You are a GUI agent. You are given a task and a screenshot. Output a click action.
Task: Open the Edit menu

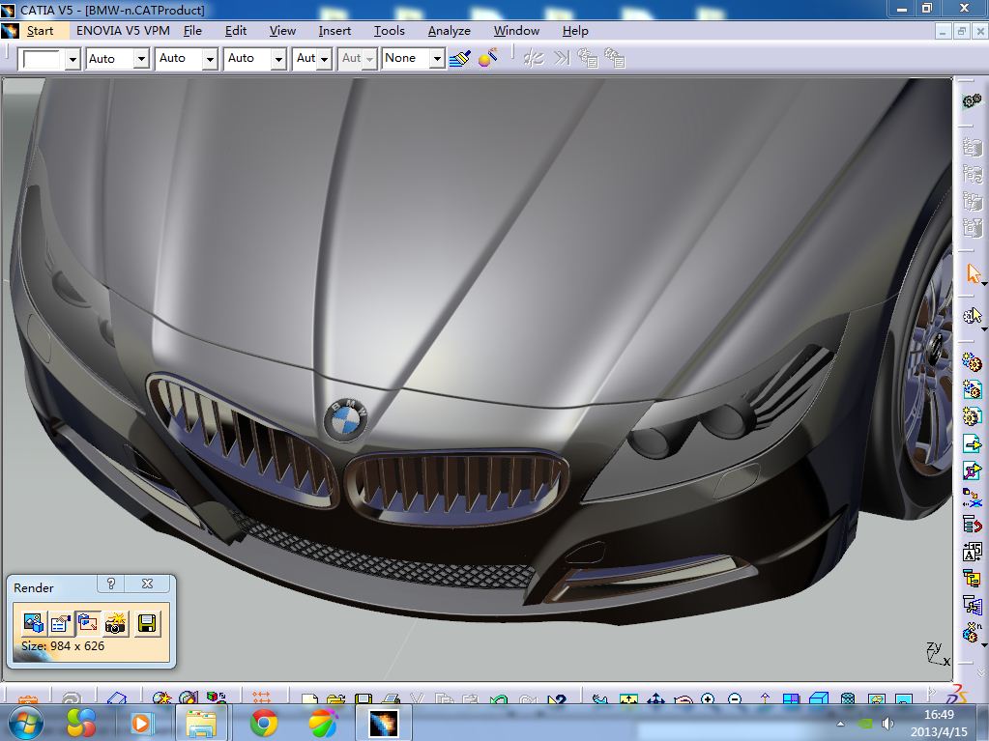(x=235, y=31)
